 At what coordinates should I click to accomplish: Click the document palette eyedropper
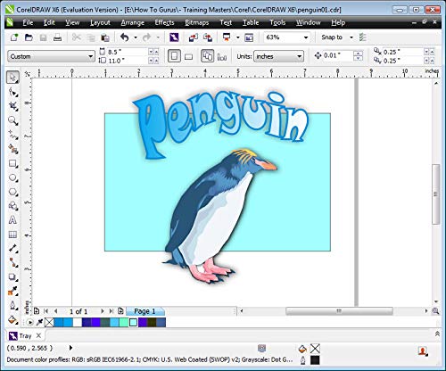tap(39, 322)
